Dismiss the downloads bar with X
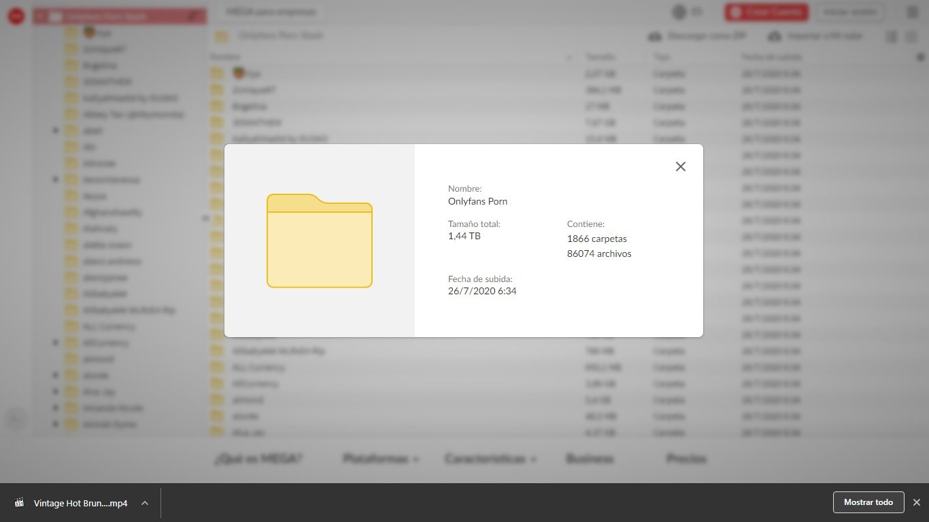Screen dimensions: 929x522 916,502
